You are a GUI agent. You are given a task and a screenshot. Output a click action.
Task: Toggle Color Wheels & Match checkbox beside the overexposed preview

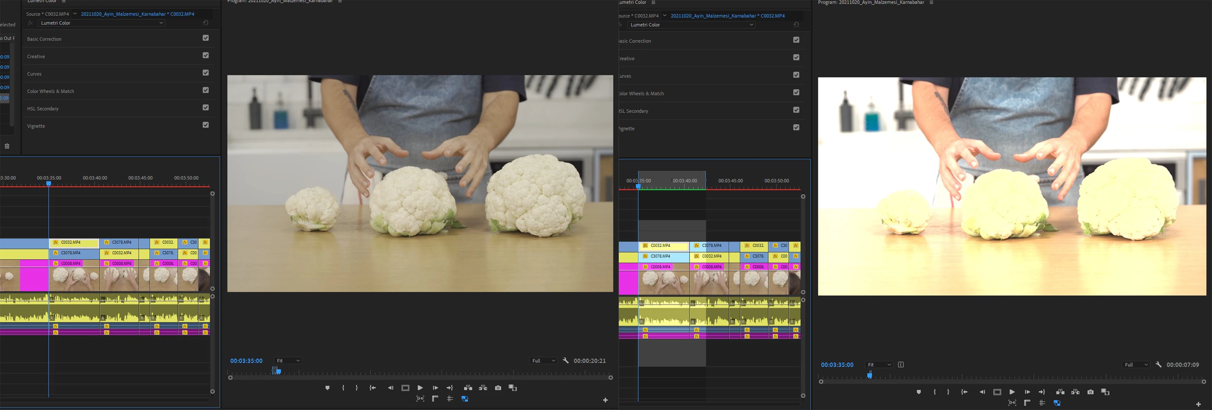point(796,92)
